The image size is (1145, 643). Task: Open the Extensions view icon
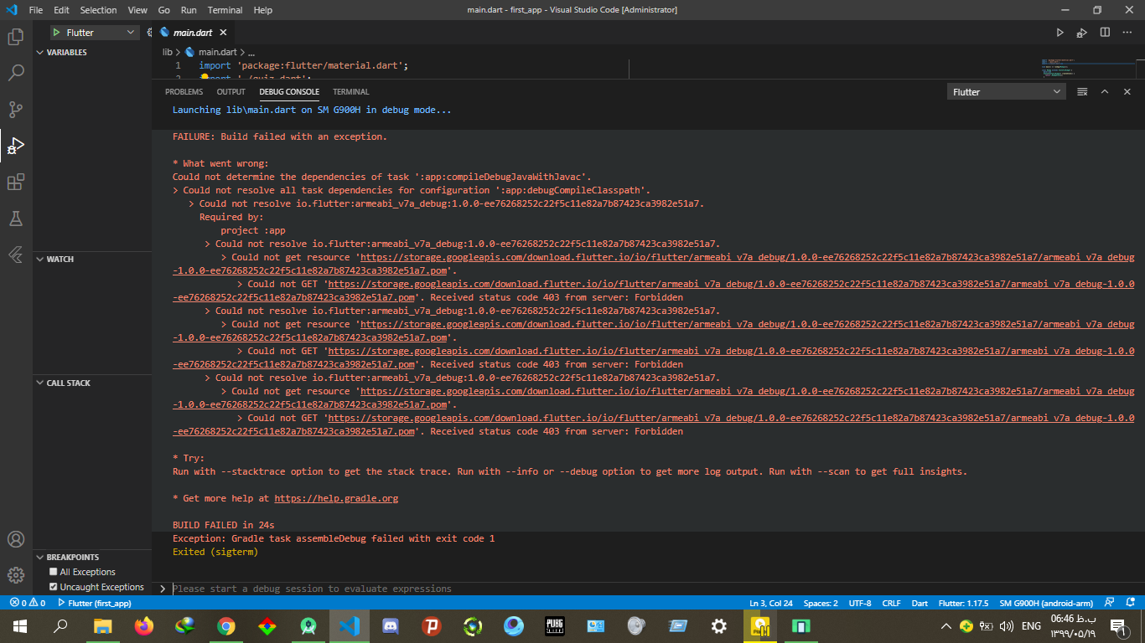tap(16, 183)
